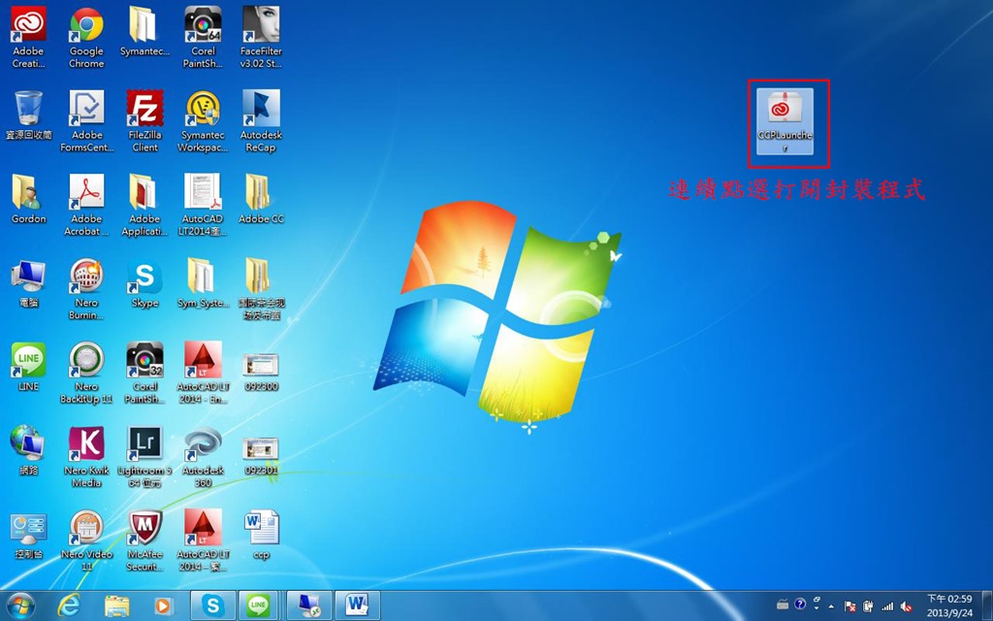Open the network signal tray icon
The height and width of the screenshot is (621, 993).
click(x=887, y=606)
